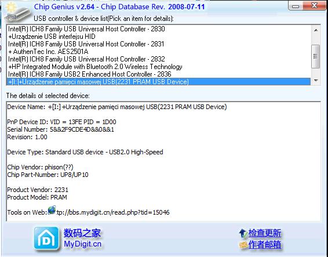The image size is (328, 257).
Task: Click the Product Vendor: 2231 line
Action: (38, 190)
